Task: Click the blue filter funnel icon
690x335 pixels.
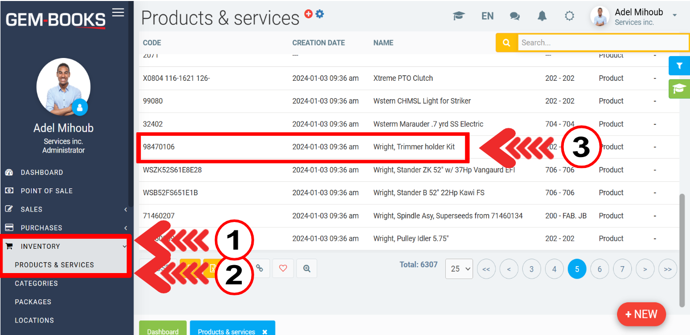Action: coord(679,66)
